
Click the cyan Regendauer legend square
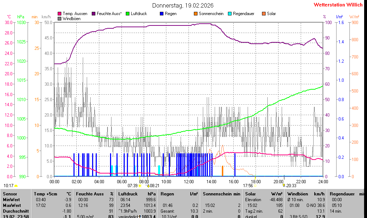[229, 14]
